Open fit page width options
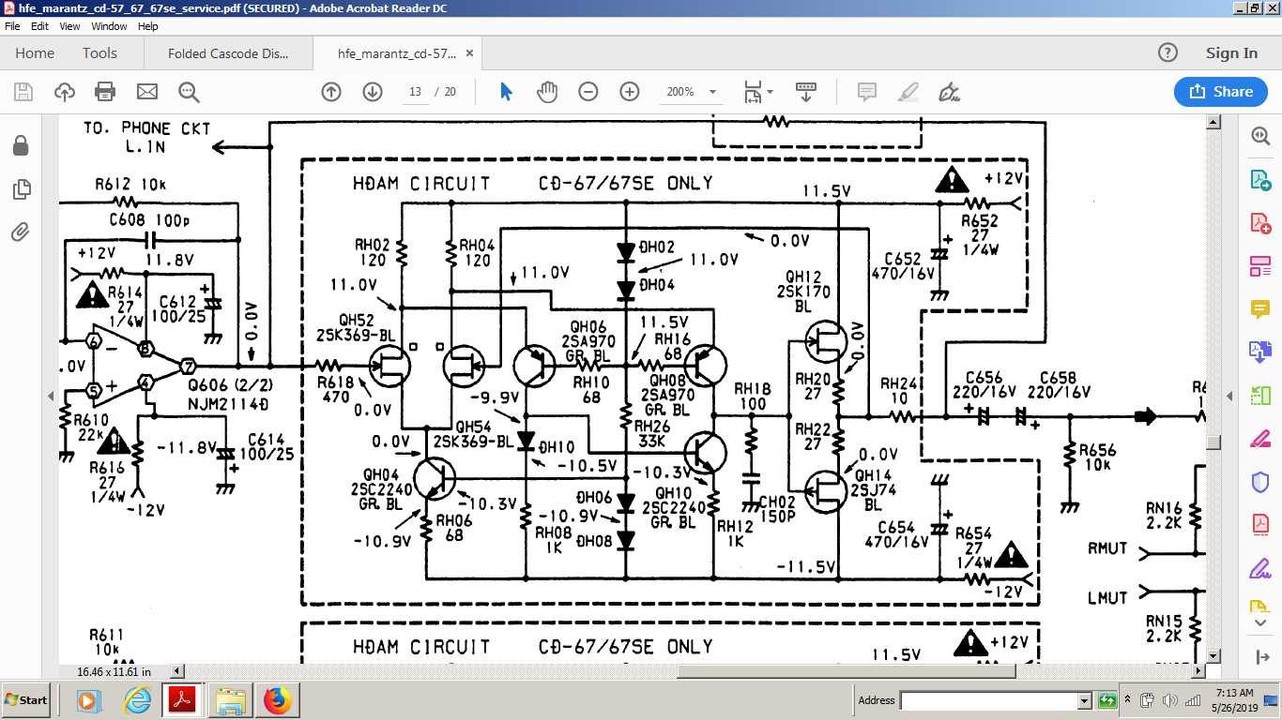 pyautogui.click(x=758, y=92)
